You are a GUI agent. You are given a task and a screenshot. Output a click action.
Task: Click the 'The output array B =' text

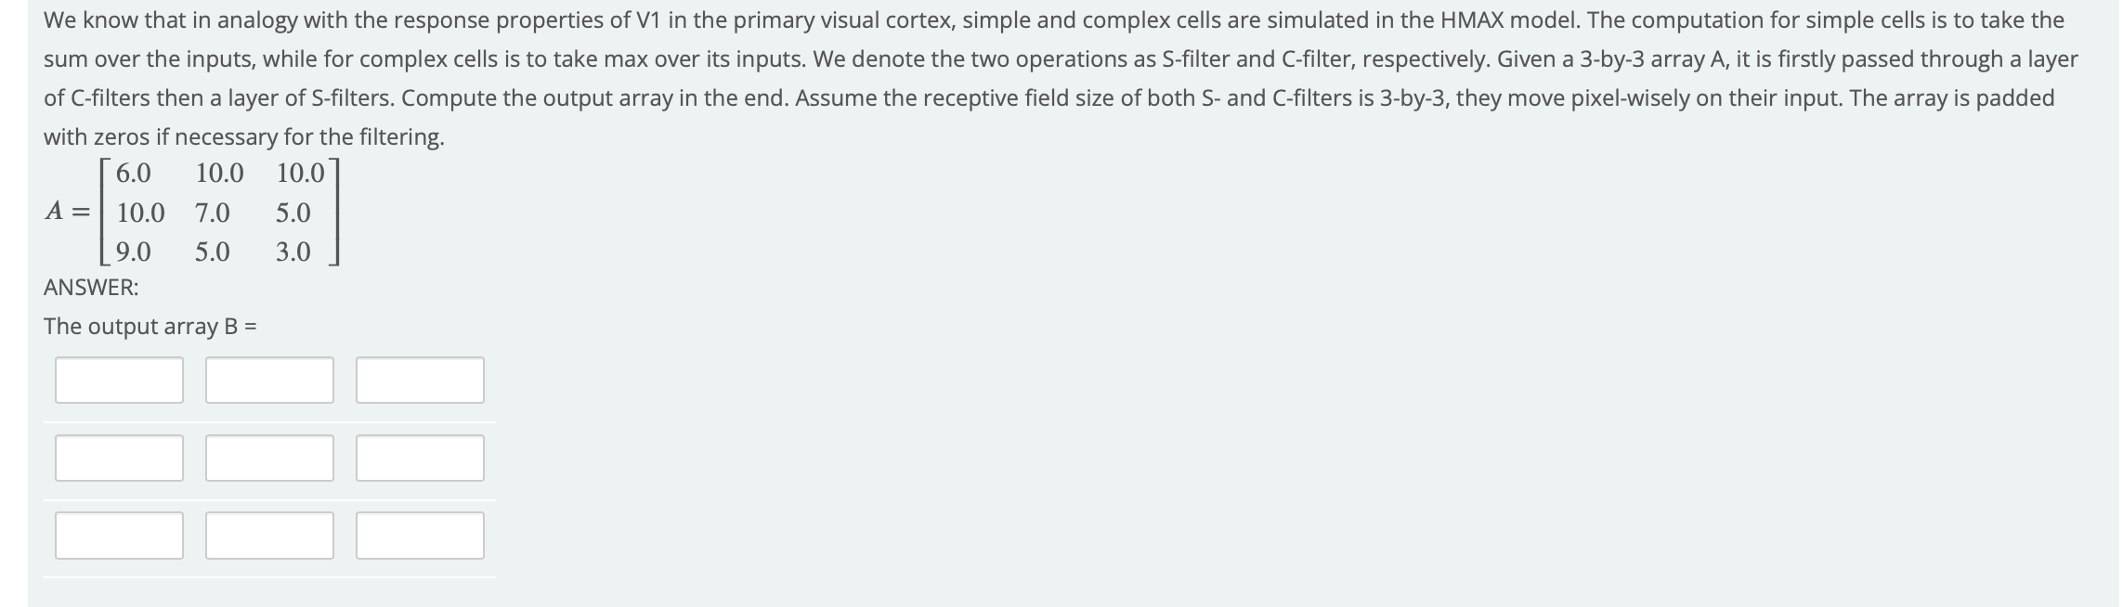[x=150, y=326]
